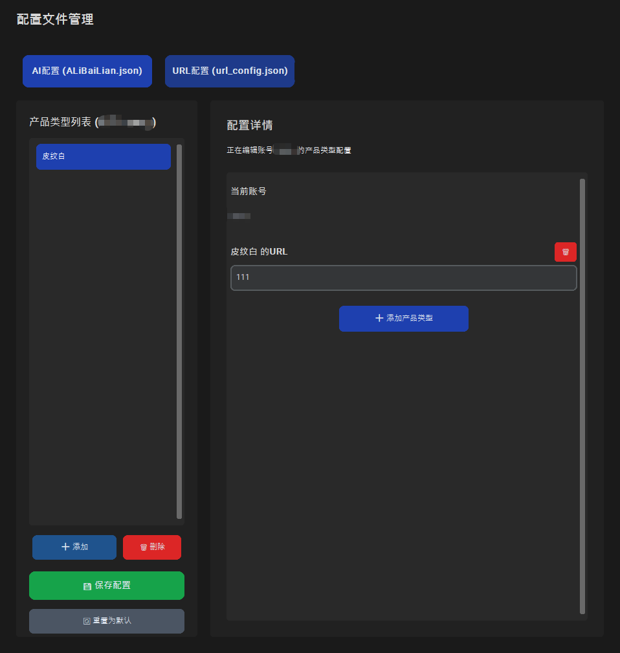Click the 当前账号 label
620x653 pixels.
pos(249,191)
